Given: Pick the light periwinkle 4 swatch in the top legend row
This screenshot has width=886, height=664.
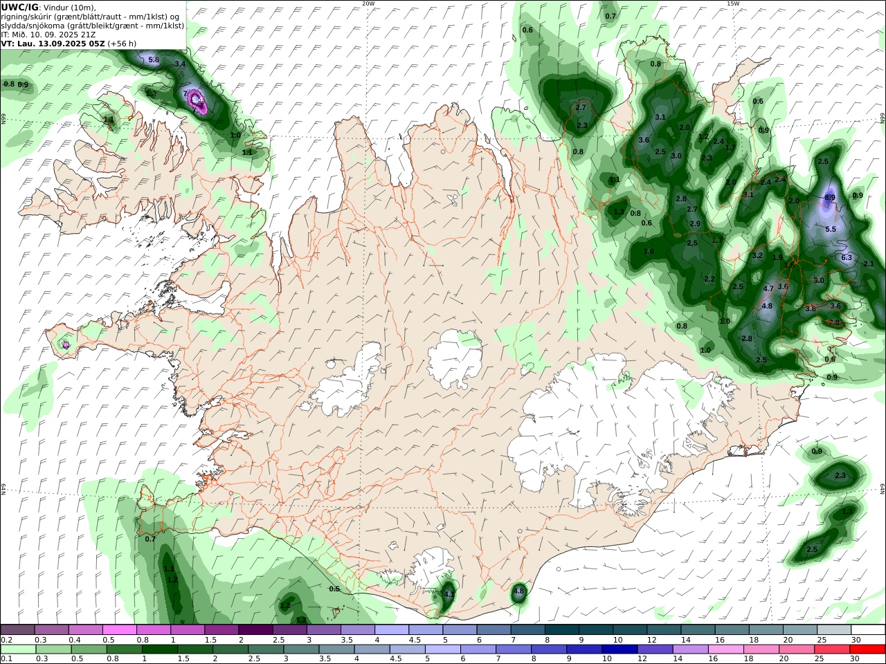Looking at the screenshot, I should tap(391, 629).
